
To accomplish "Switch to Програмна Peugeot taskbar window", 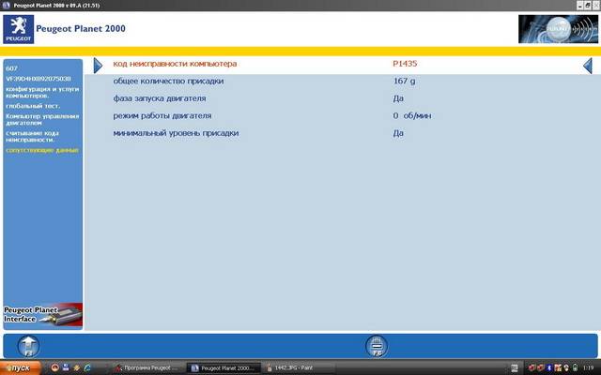I will (146, 367).
